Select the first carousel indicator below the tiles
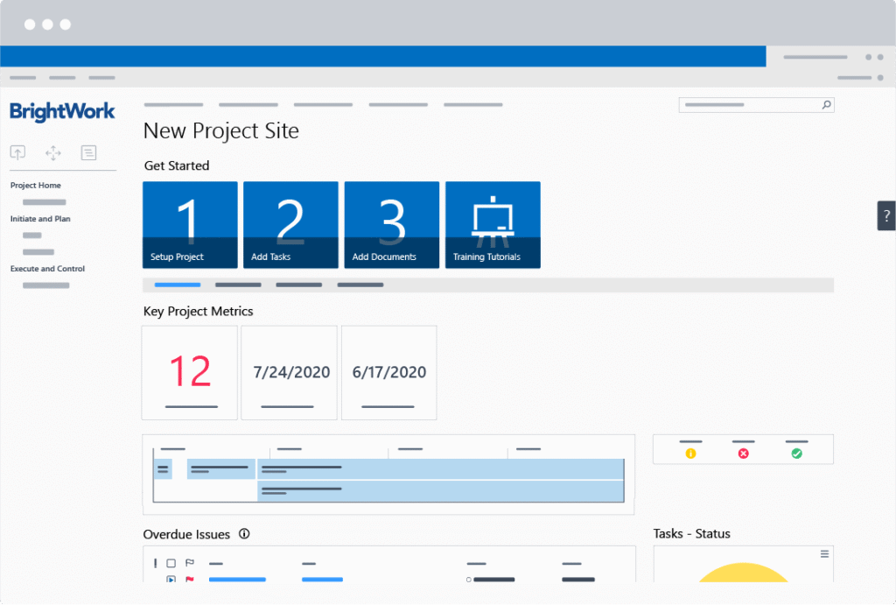 click(x=176, y=285)
